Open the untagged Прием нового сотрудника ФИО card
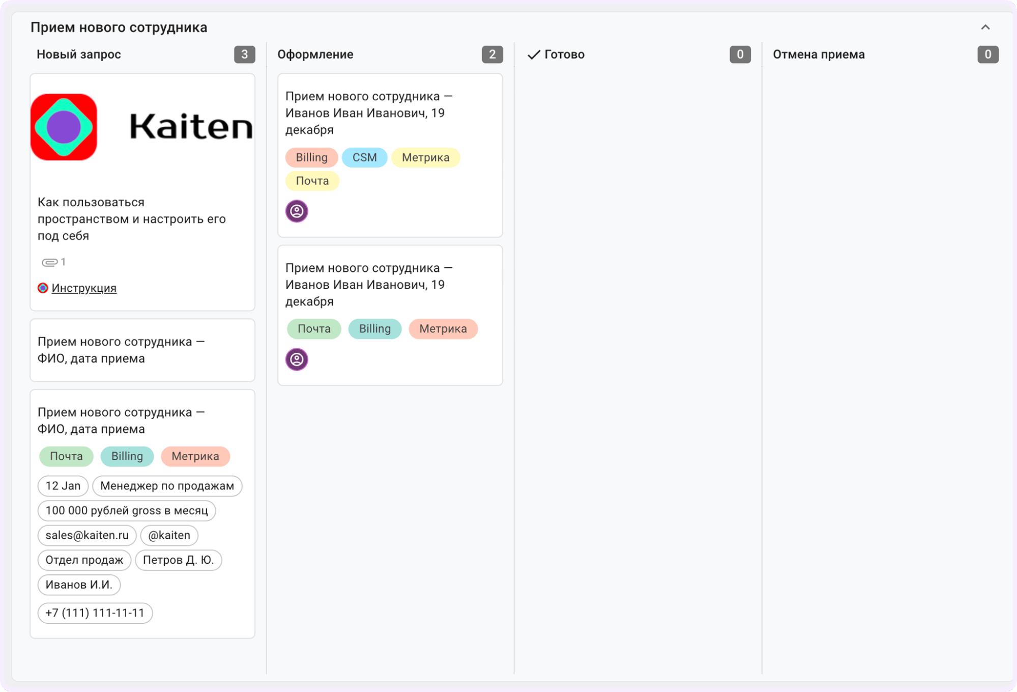The width and height of the screenshot is (1017, 692). (142, 350)
